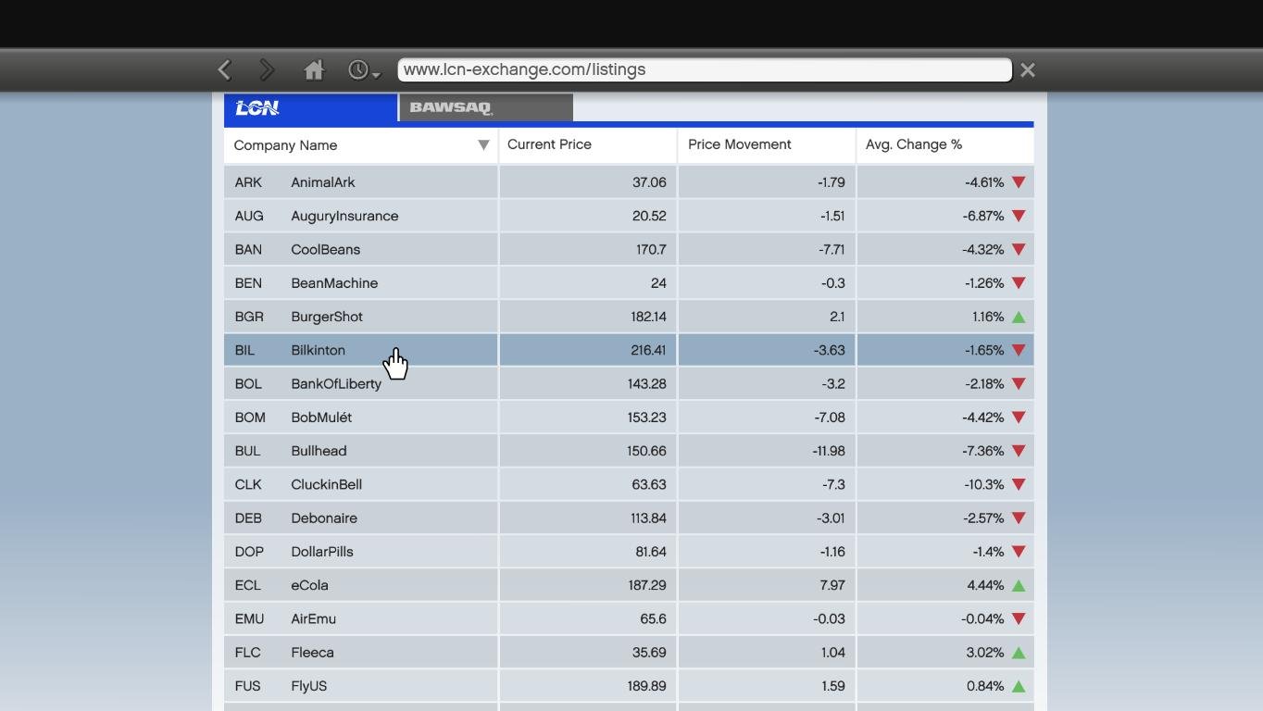
Task: Click the Price Movement column header
Action: click(x=766, y=144)
